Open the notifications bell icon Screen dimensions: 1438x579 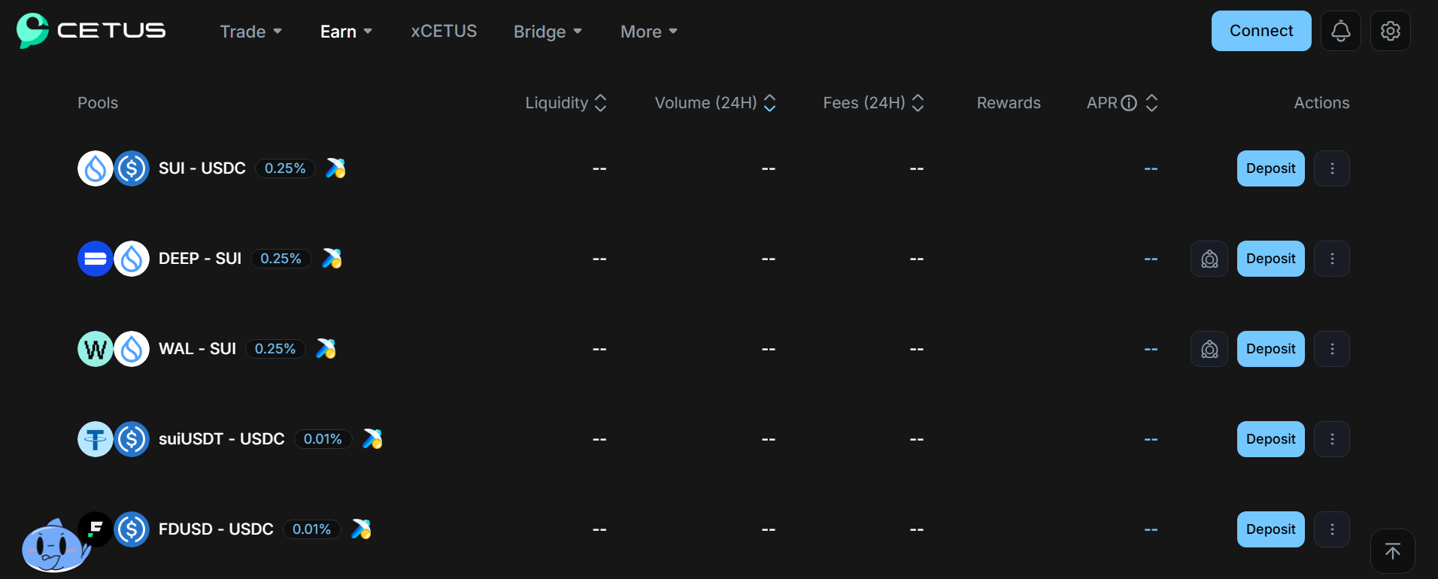[x=1340, y=31]
